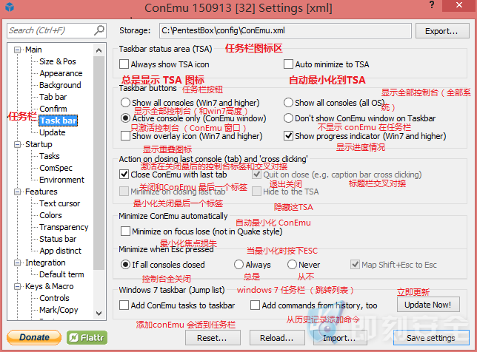The image size is (477, 352).
Task: Click the Save settings button
Action: point(431,338)
